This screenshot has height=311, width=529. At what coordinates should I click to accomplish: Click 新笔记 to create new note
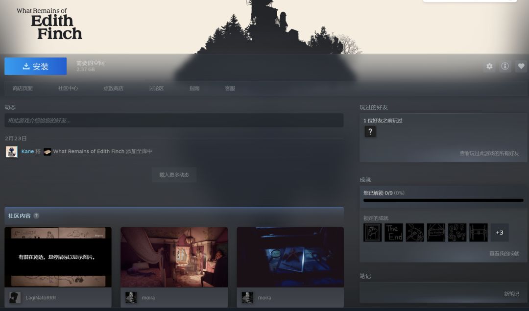coord(511,294)
